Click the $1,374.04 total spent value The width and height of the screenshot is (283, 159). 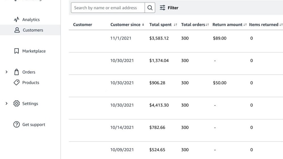pyautogui.click(x=159, y=60)
